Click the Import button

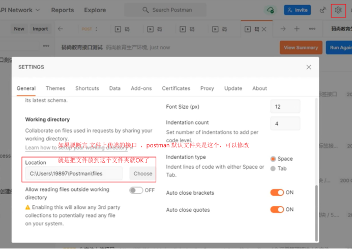40,29
